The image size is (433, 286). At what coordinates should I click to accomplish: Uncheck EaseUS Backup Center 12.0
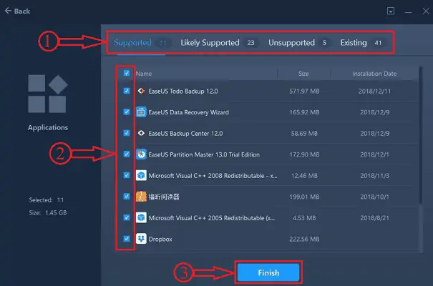click(x=127, y=133)
